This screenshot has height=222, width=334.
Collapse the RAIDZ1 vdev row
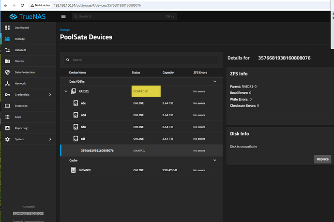[x=66, y=91]
